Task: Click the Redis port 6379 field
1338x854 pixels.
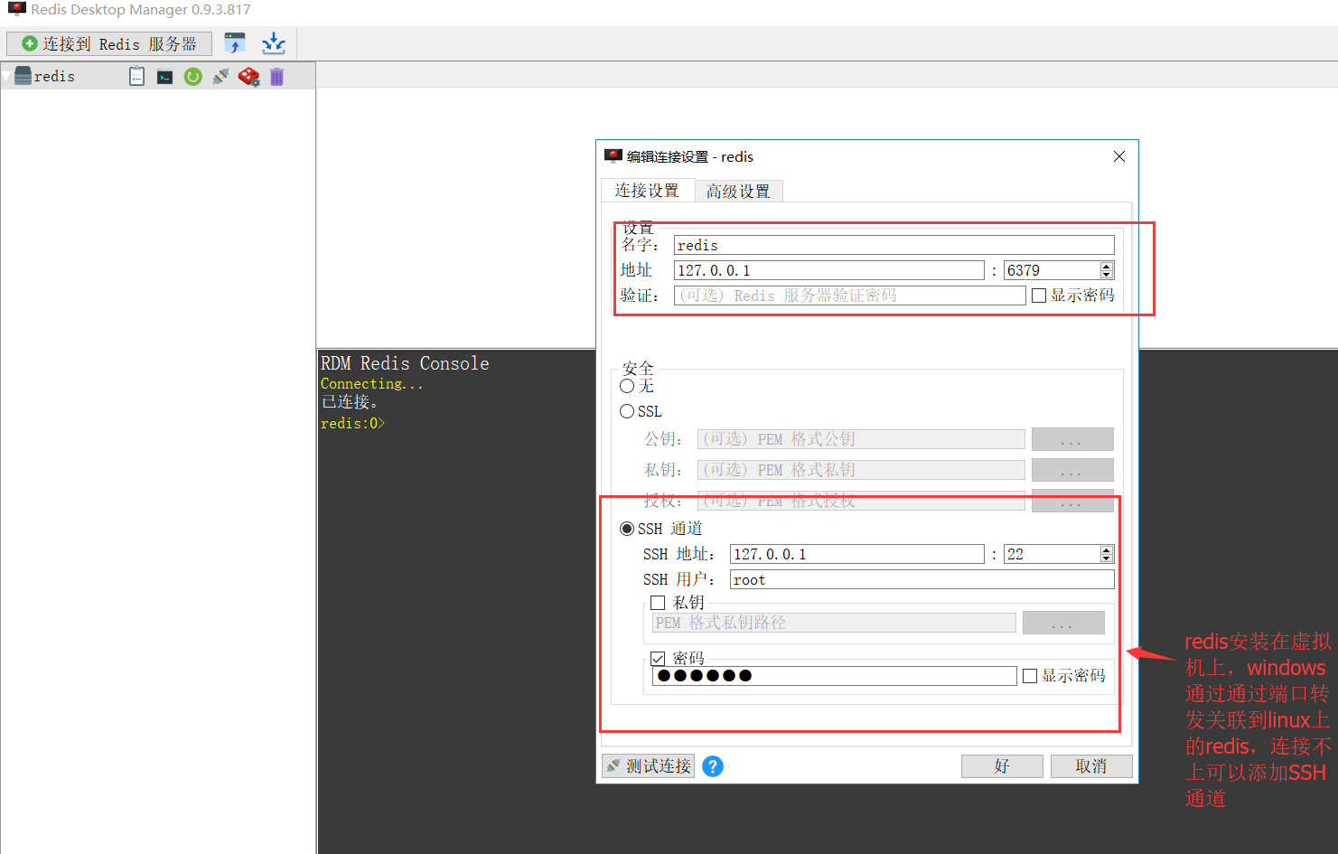Action: (1052, 270)
